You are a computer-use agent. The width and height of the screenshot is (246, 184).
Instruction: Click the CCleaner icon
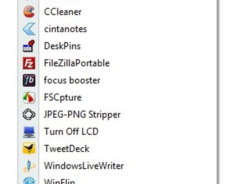[29, 12]
